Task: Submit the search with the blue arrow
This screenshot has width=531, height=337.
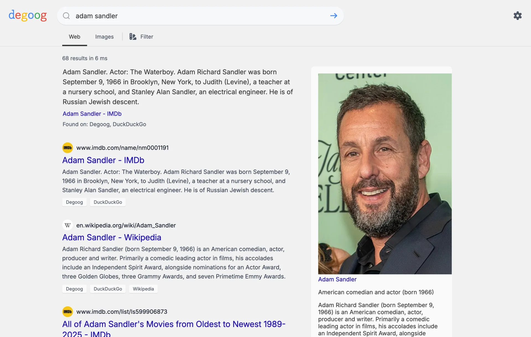Action: (334, 16)
